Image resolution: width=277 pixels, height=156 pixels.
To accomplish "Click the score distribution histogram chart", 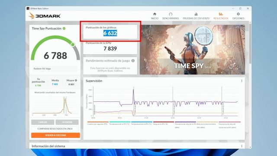I will 55,106.
